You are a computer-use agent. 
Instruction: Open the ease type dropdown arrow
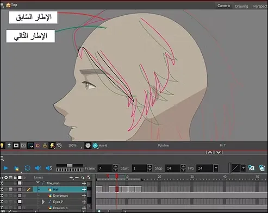point(244,168)
